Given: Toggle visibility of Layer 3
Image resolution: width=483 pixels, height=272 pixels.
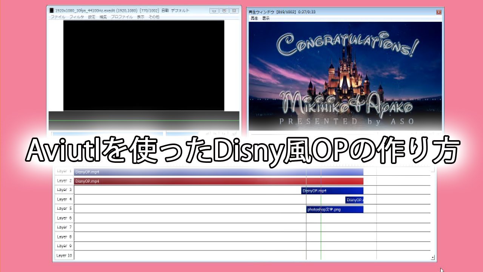Looking at the screenshot, I should 64,190.
